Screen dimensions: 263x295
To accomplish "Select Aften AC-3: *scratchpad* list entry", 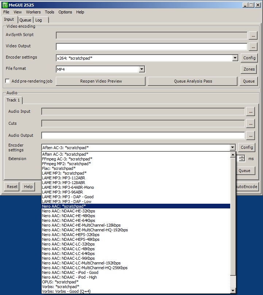I will coord(136,154).
